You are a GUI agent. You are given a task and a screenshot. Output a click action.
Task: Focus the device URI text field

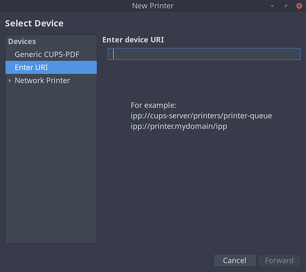pyautogui.click(x=204, y=54)
